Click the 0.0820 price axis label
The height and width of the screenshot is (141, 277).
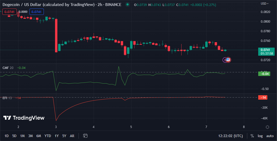pos(265,12)
